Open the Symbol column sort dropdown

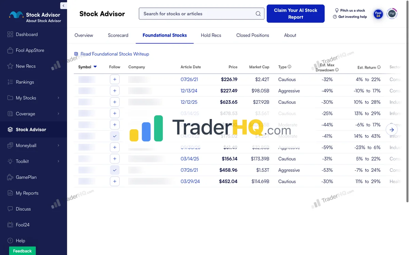[x=95, y=67]
